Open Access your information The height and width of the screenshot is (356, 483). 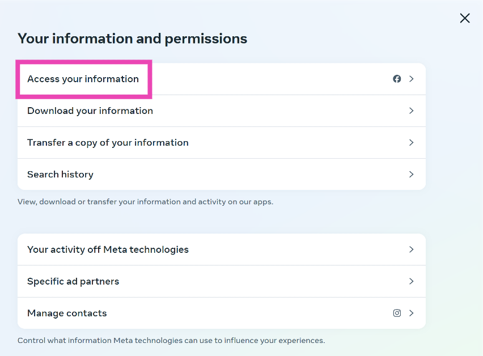click(83, 79)
